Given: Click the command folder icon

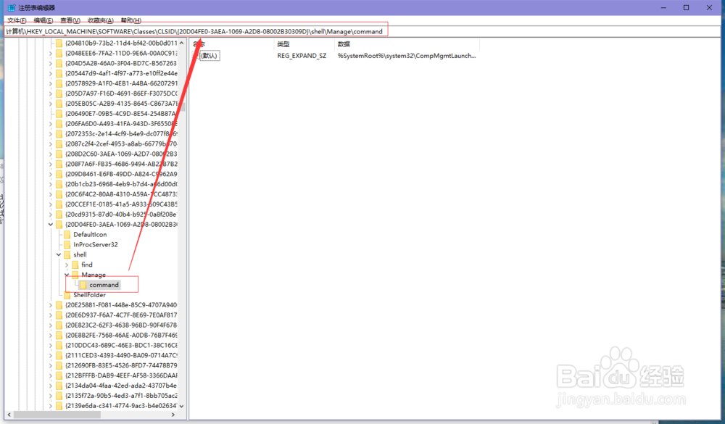Looking at the screenshot, I should tap(83, 285).
